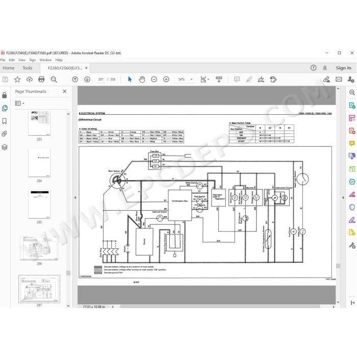The image size is (357, 357).
Task: Open zoom level dropdown at 54%
Action: tap(191, 80)
